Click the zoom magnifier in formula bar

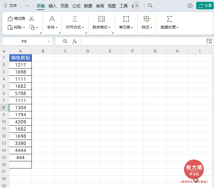click(65, 41)
